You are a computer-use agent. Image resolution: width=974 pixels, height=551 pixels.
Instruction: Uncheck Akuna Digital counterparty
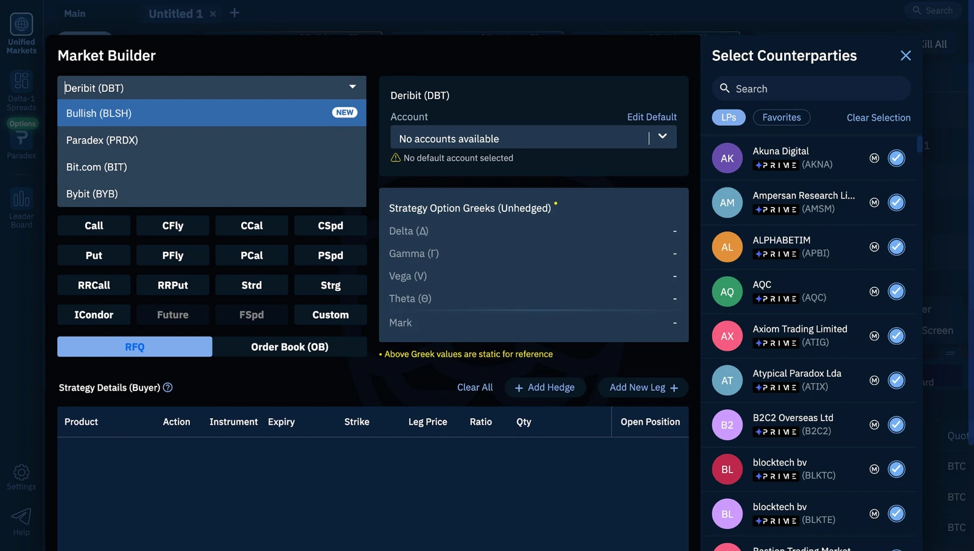tap(896, 158)
